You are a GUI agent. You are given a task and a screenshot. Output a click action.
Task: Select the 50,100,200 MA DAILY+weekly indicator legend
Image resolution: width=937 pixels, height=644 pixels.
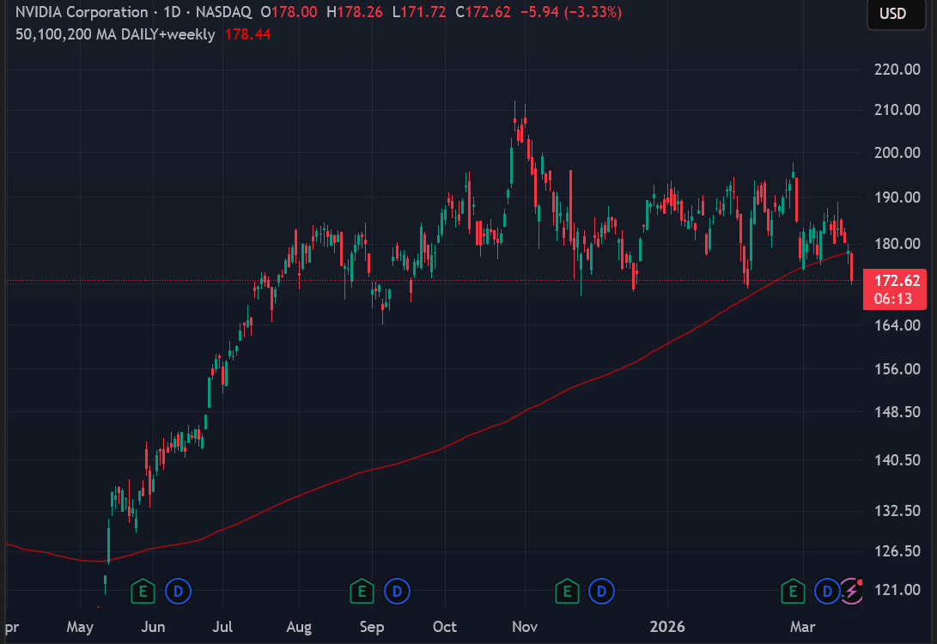[115, 35]
